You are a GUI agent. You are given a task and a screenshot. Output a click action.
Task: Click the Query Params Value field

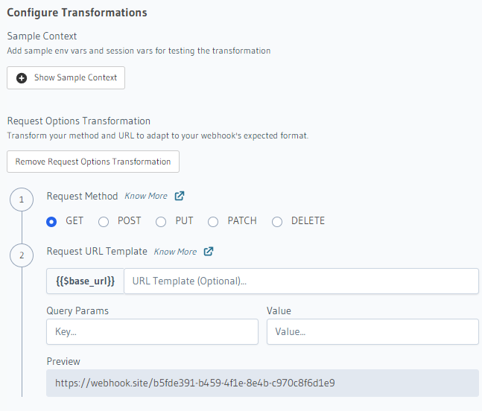pyautogui.click(x=372, y=332)
